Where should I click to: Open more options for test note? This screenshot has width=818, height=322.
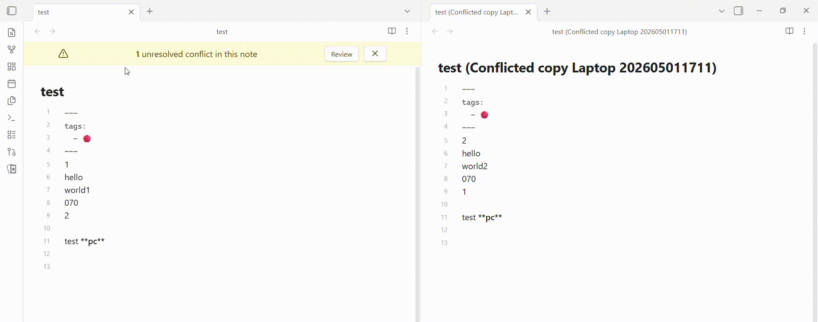click(407, 31)
